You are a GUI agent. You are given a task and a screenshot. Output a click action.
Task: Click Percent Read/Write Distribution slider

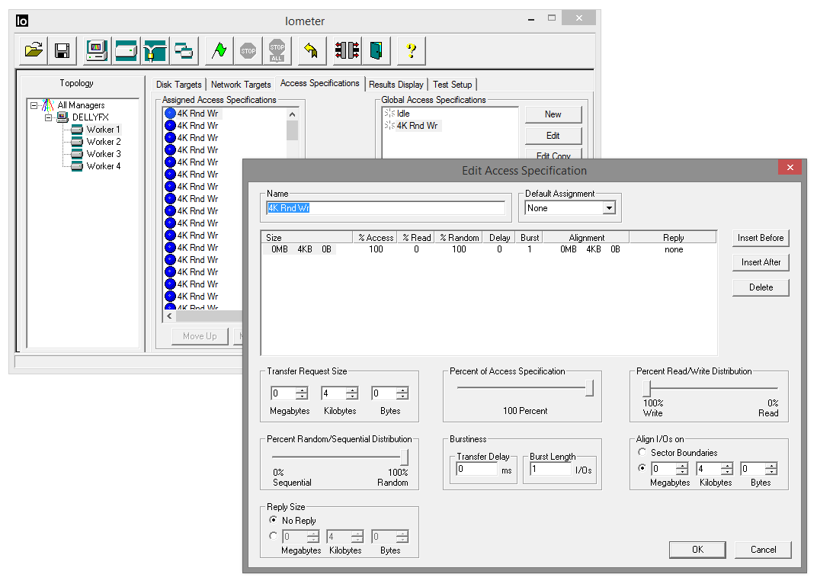(x=646, y=389)
